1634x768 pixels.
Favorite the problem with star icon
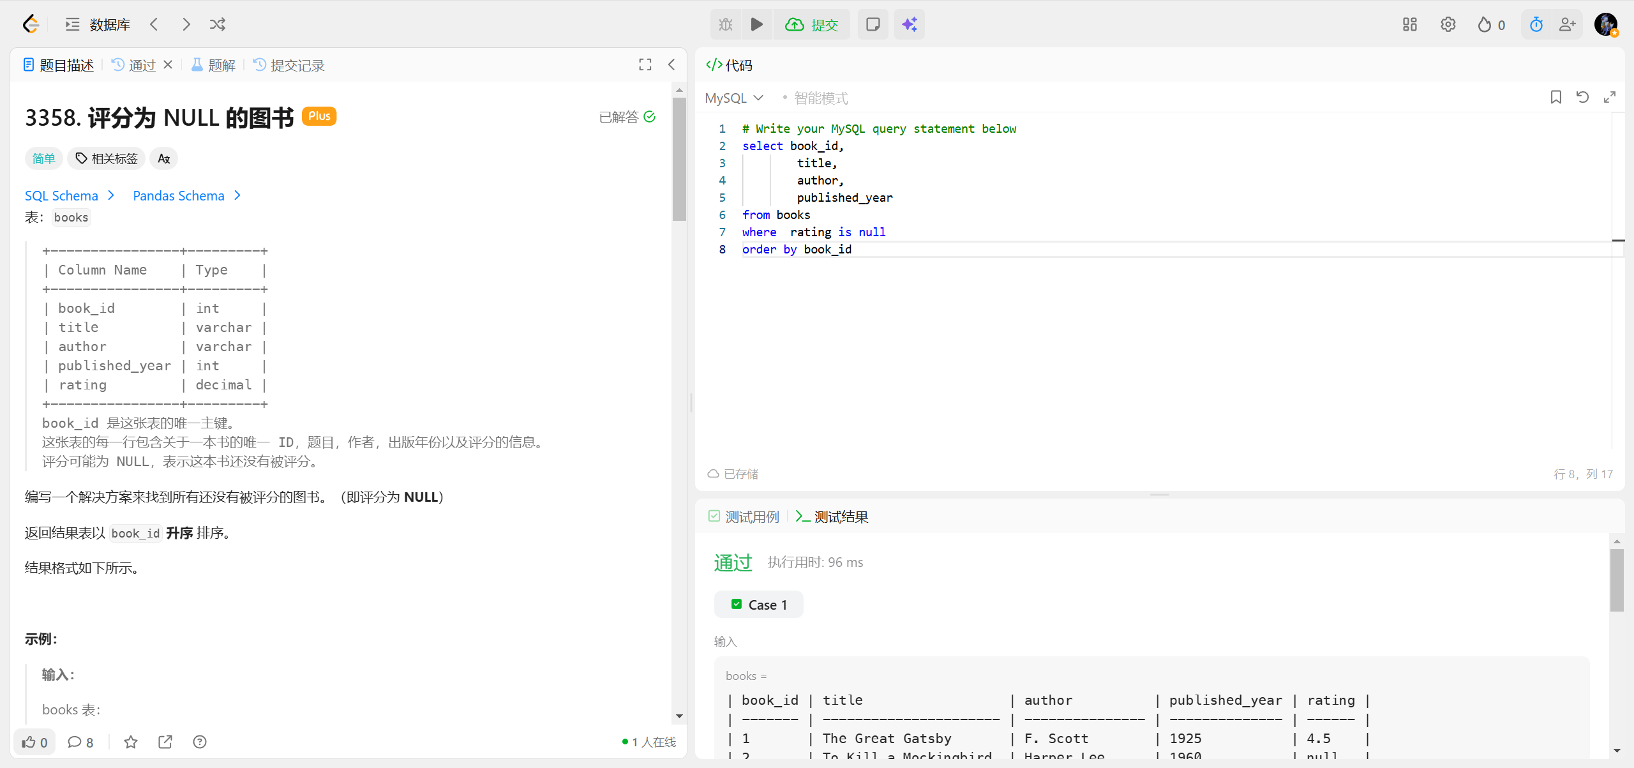pos(131,742)
